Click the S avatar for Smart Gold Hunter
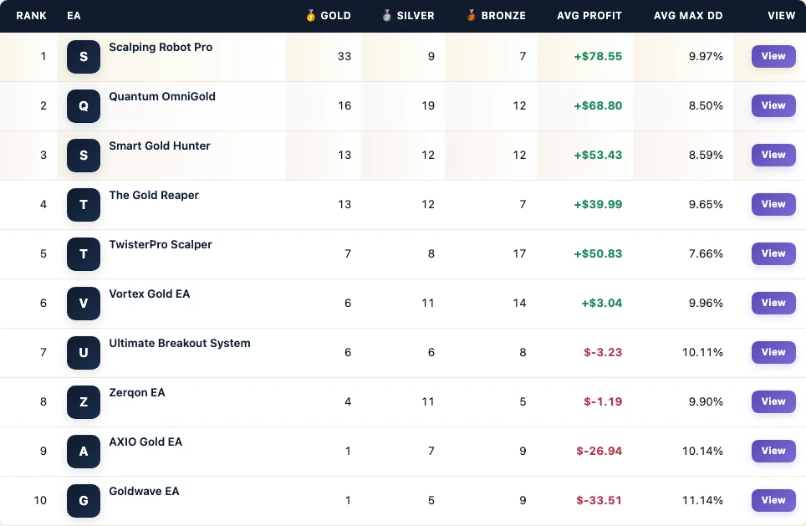This screenshot has width=806, height=526. pyautogui.click(x=84, y=156)
